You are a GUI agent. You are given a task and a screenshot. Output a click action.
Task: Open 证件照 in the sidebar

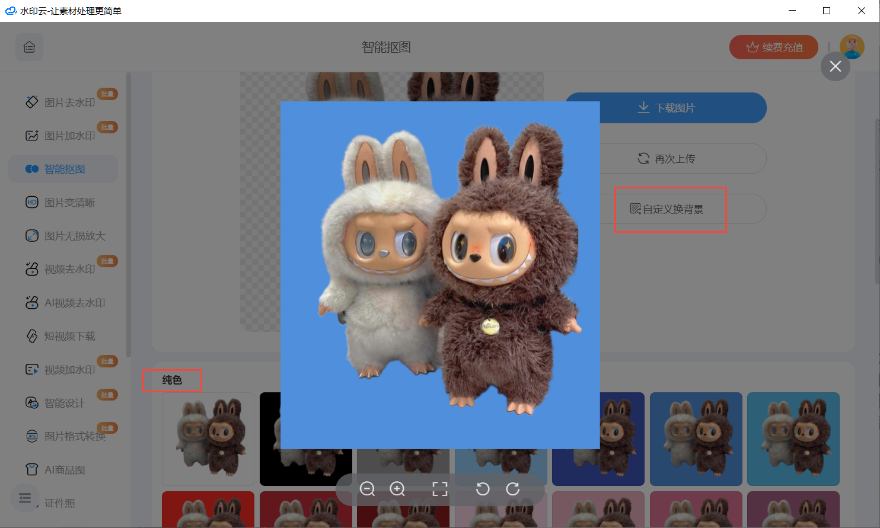(x=60, y=503)
